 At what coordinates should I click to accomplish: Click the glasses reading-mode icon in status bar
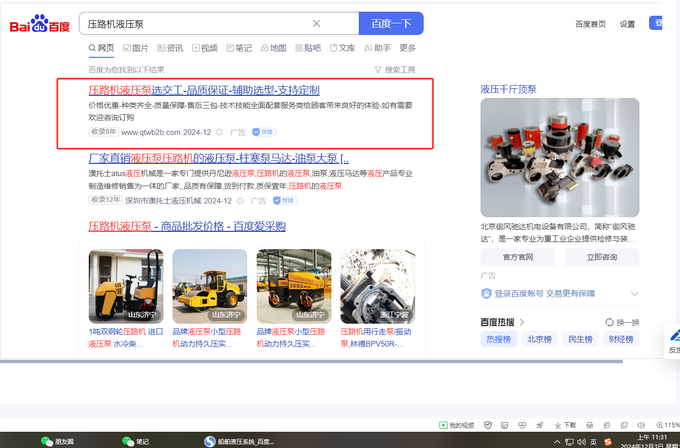click(x=590, y=425)
